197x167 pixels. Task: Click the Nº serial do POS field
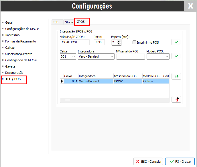(130, 57)
